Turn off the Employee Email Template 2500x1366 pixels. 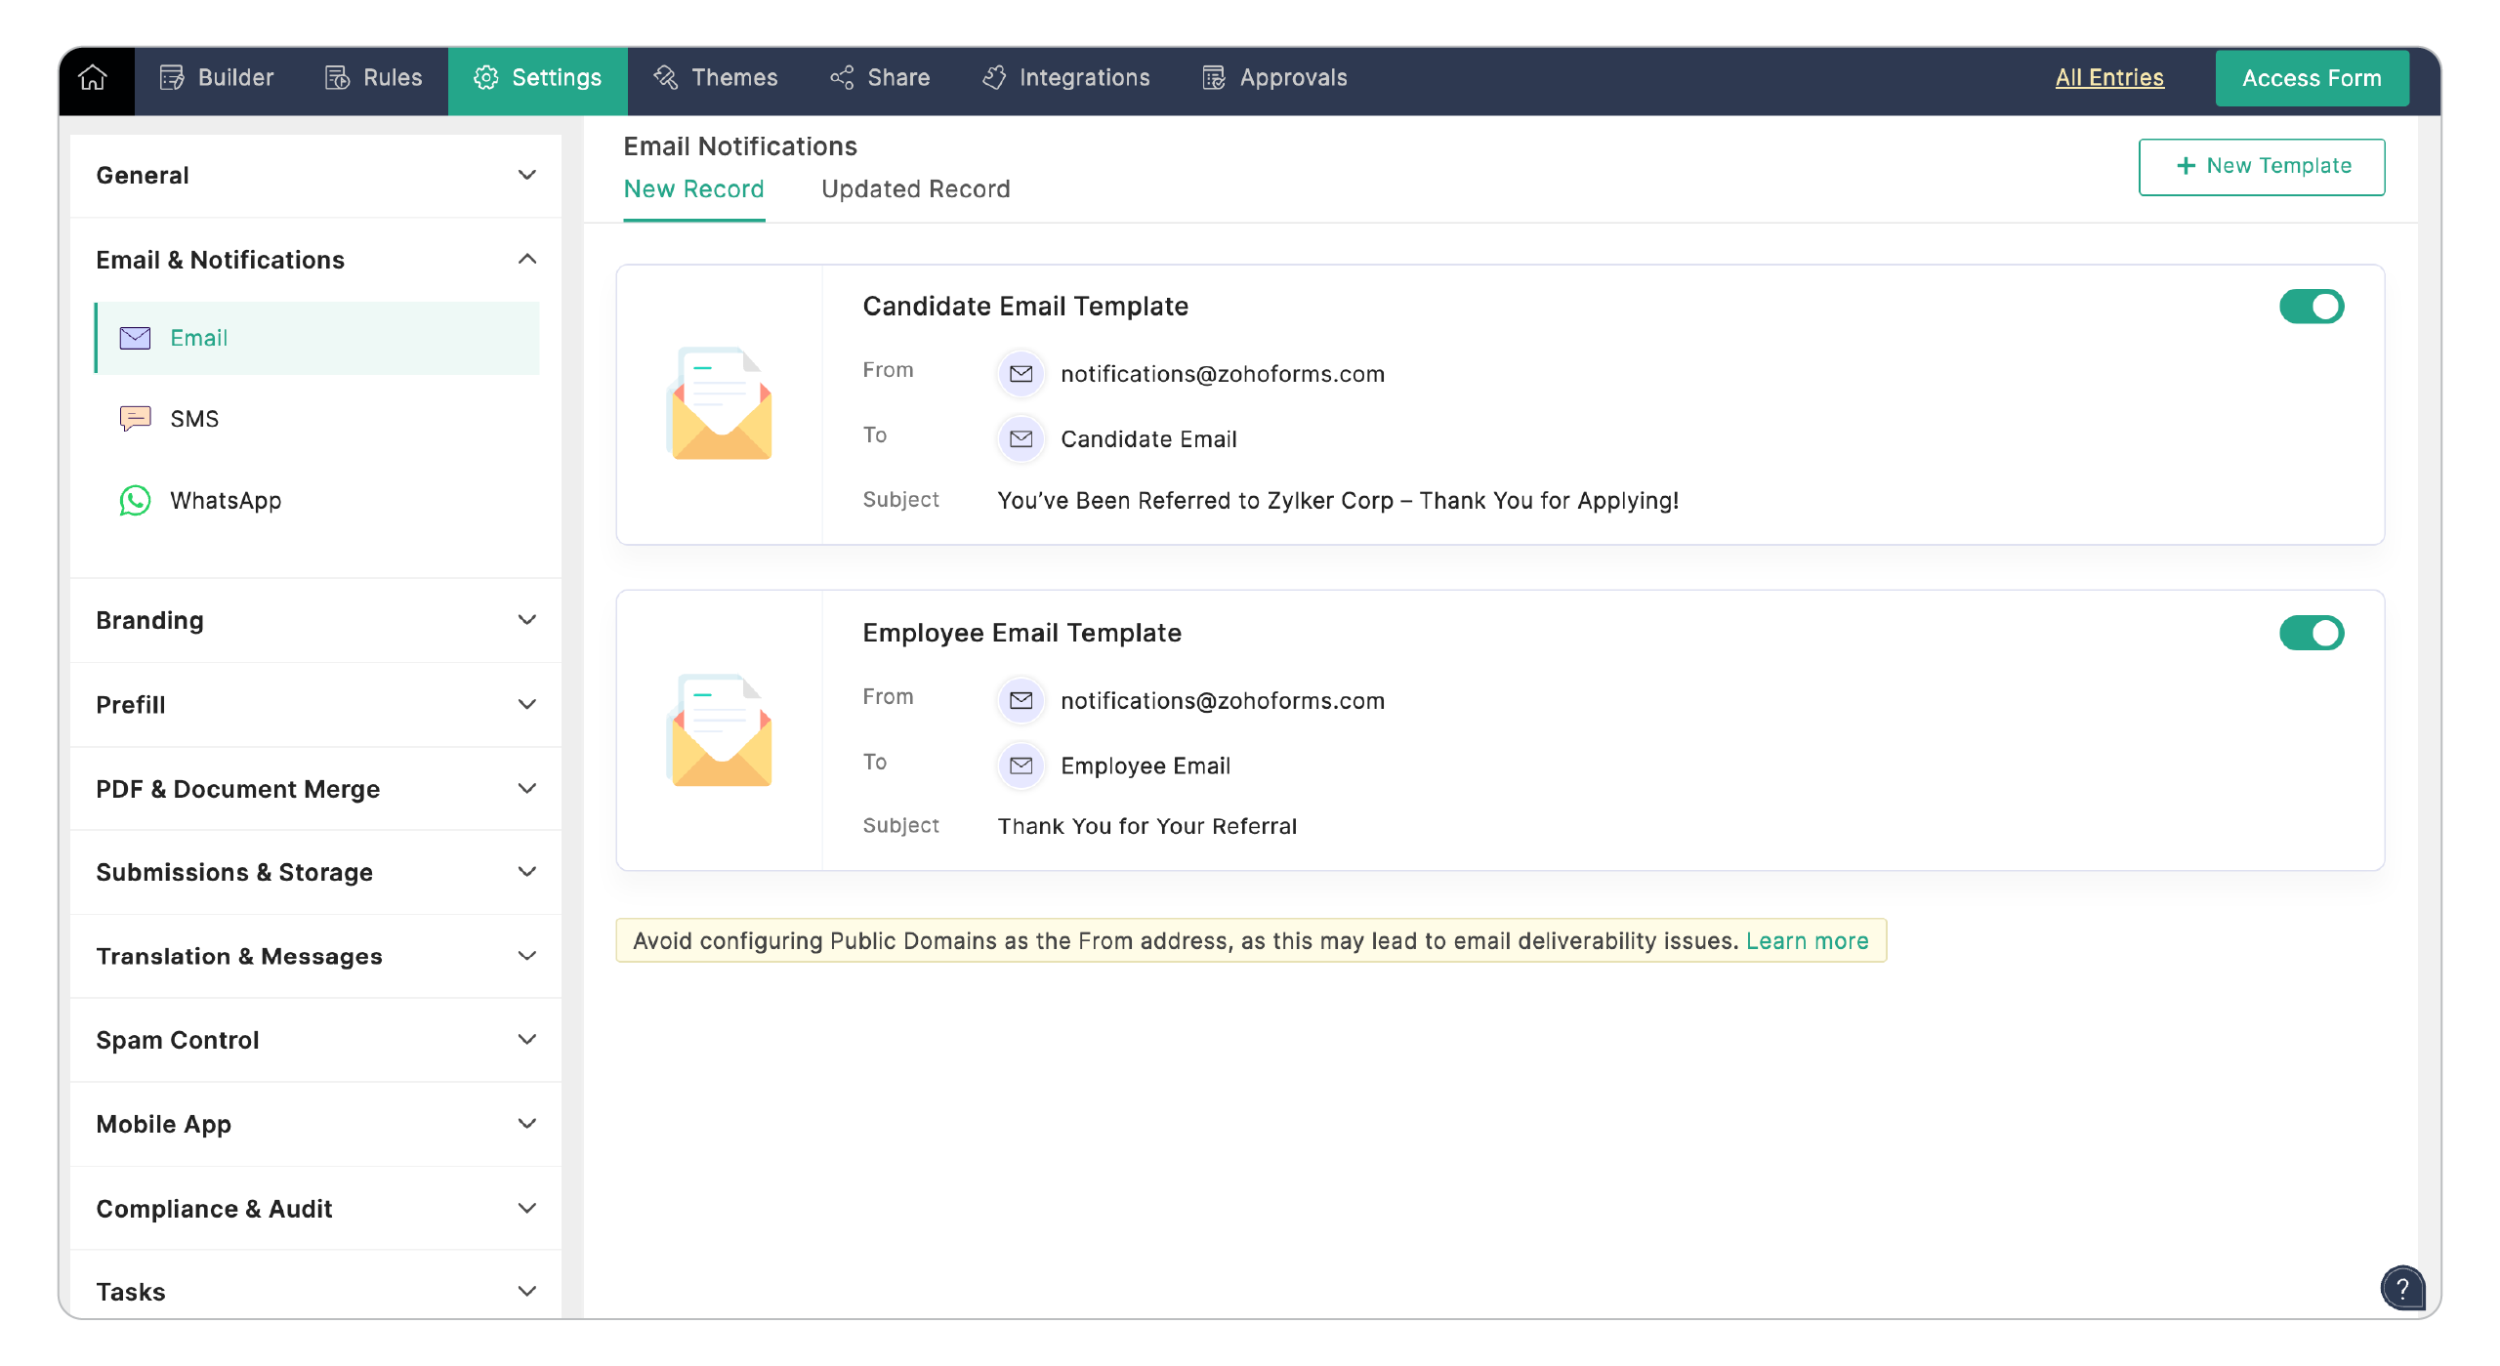[2311, 633]
